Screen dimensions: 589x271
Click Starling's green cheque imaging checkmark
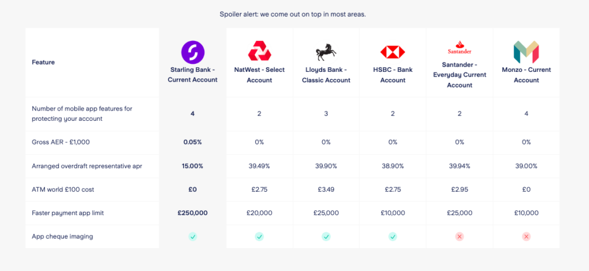point(193,237)
